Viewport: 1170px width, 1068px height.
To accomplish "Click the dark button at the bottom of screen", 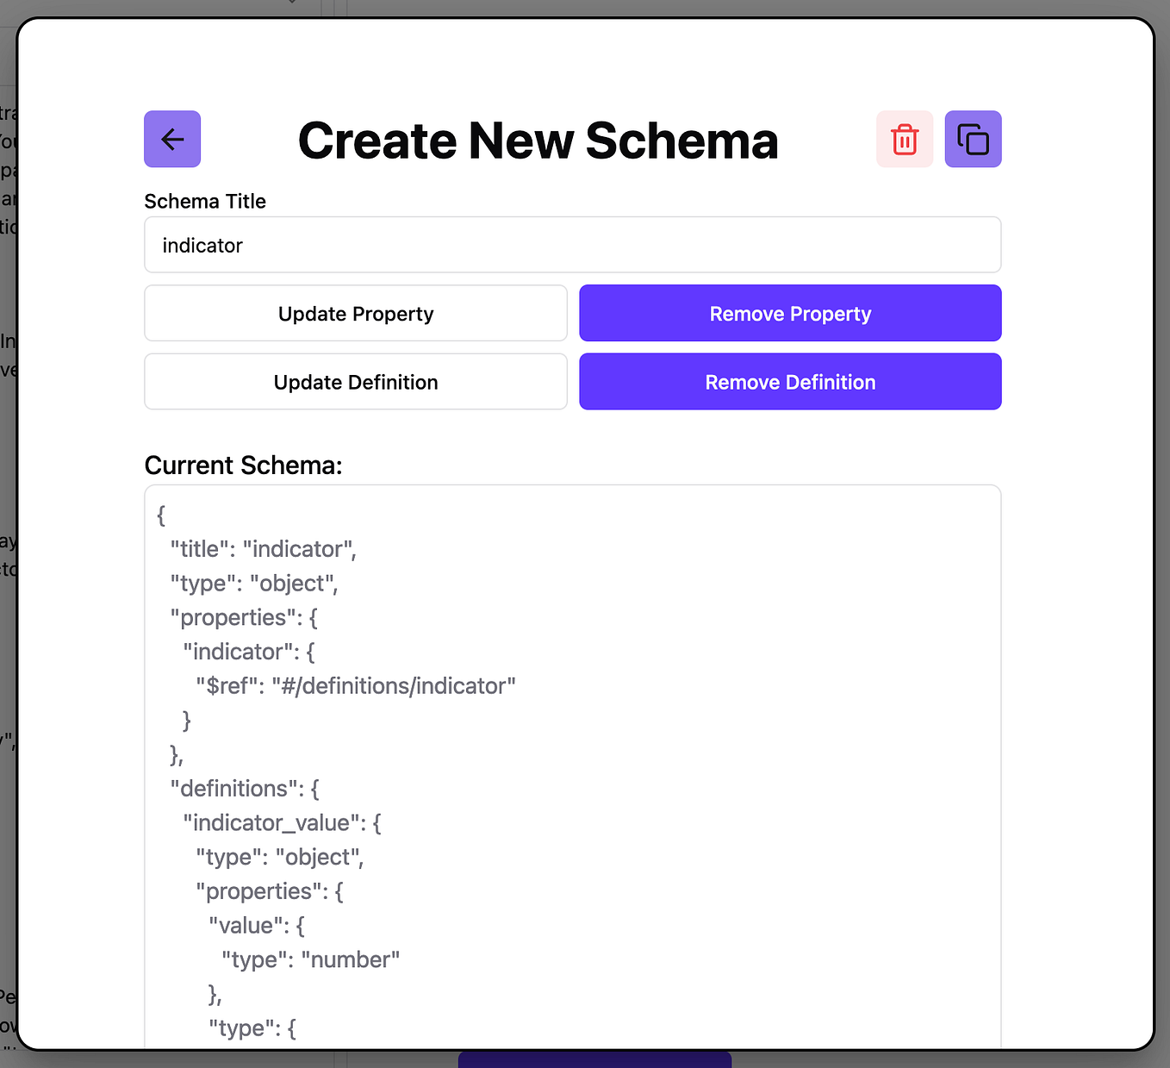I will [x=594, y=1060].
